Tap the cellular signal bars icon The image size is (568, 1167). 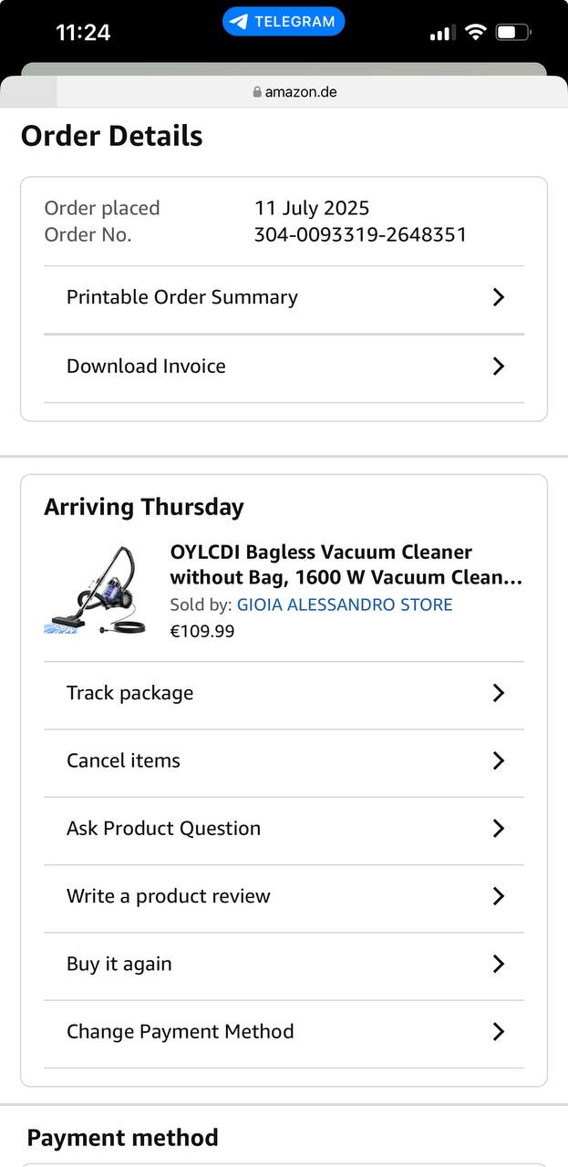point(442,33)
